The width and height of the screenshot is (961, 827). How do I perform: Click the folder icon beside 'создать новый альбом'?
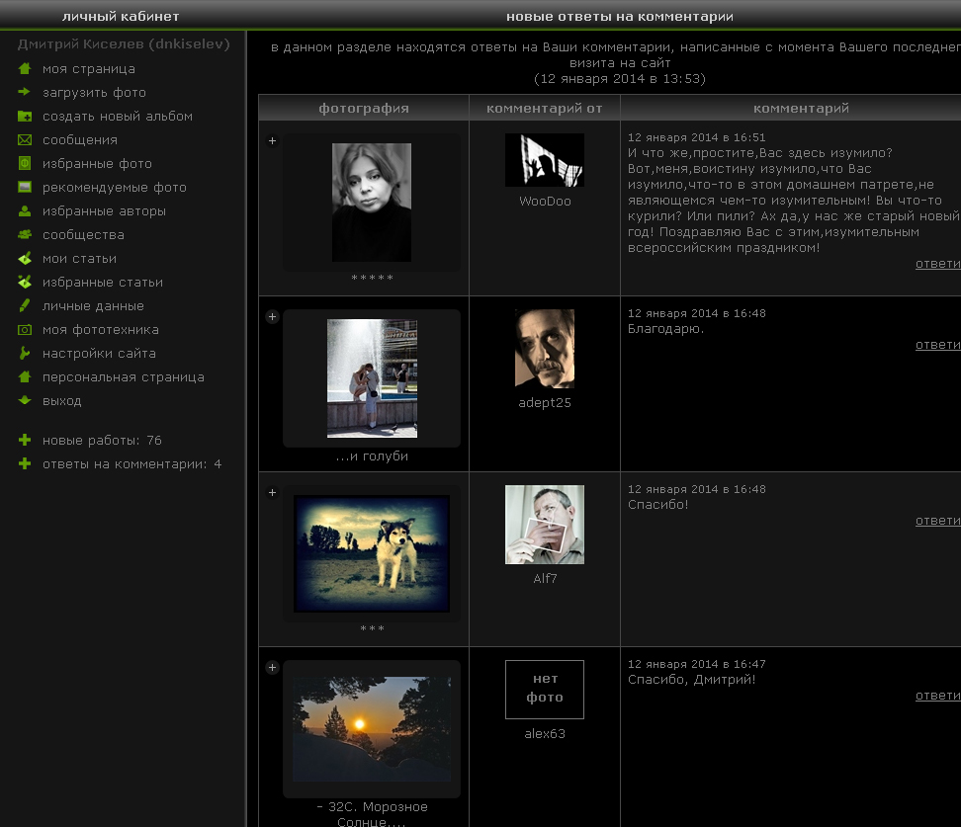pos(25,117)
